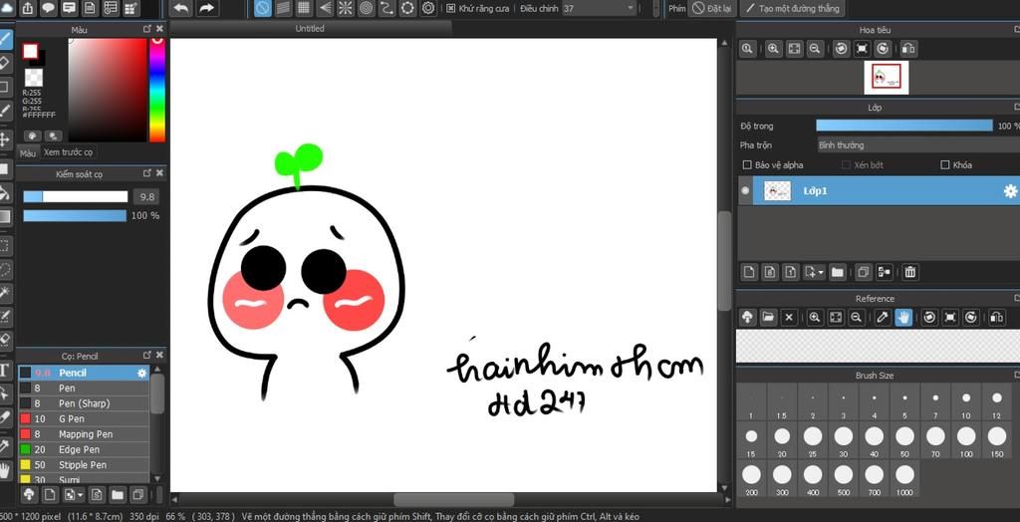This screenshot has width=1020, height=522.
Task: Enable the concentric circle snap guide
Action: [x=367, y=8]
